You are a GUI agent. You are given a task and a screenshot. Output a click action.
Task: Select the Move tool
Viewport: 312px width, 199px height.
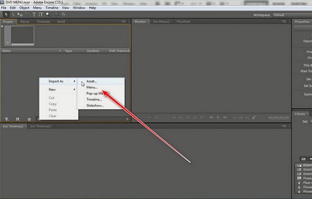coord(20,15)
